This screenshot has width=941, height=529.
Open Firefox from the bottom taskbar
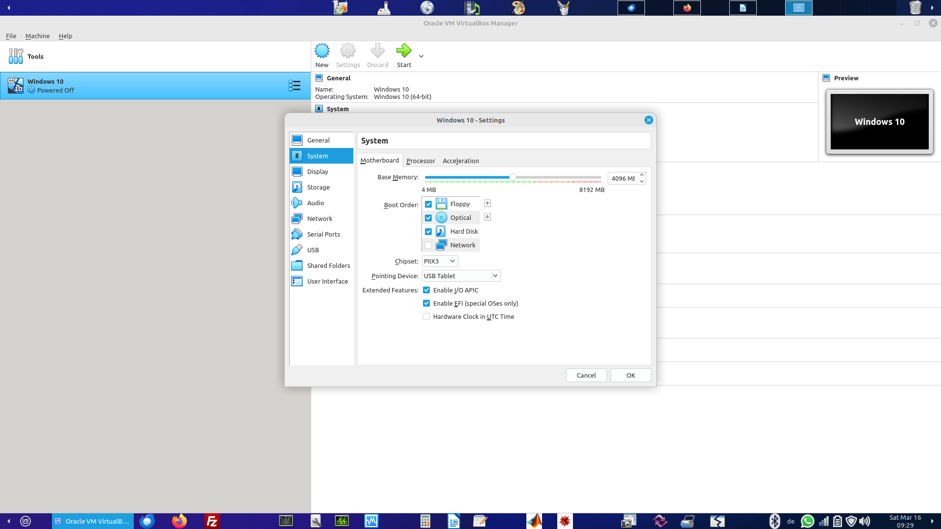coord(179,521)
